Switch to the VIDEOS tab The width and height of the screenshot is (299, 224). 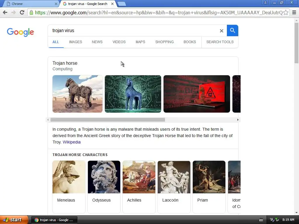pyautogui.click(x=119, y=42)
